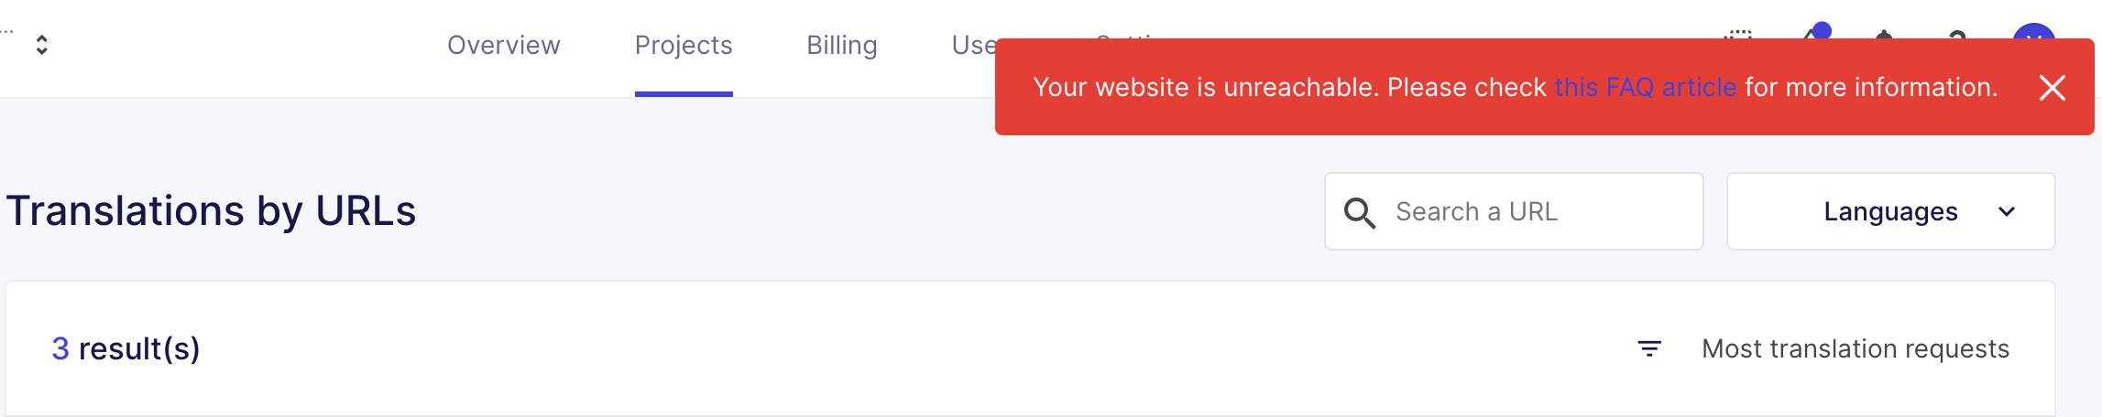2102x417 pixels.
Task: Follow the 'this FAQ article' link
Action: (1646, 87)
